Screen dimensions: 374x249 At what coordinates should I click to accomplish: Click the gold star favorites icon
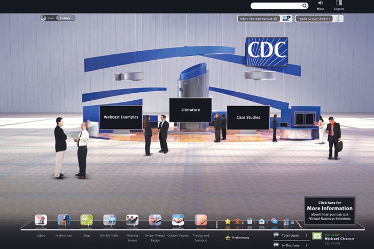[x=228, y=222]
